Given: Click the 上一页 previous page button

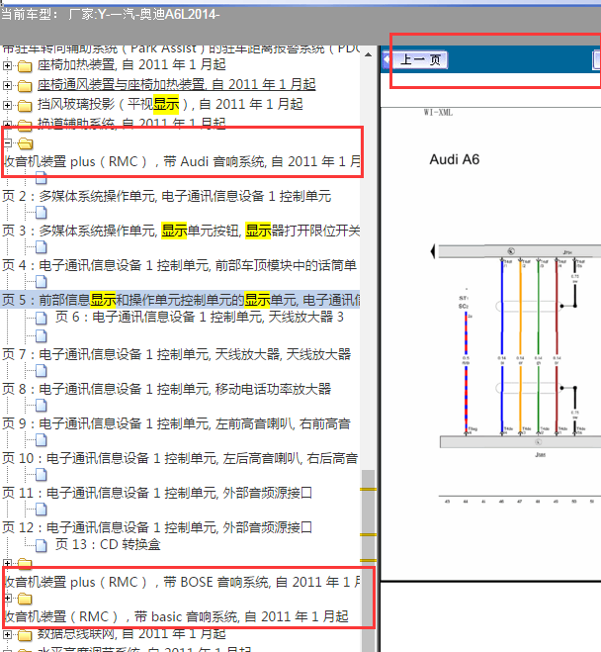Looking at the screenshot, I should point(419,60).
